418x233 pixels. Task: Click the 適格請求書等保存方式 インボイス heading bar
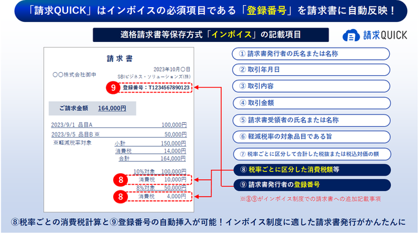(210, 35)
